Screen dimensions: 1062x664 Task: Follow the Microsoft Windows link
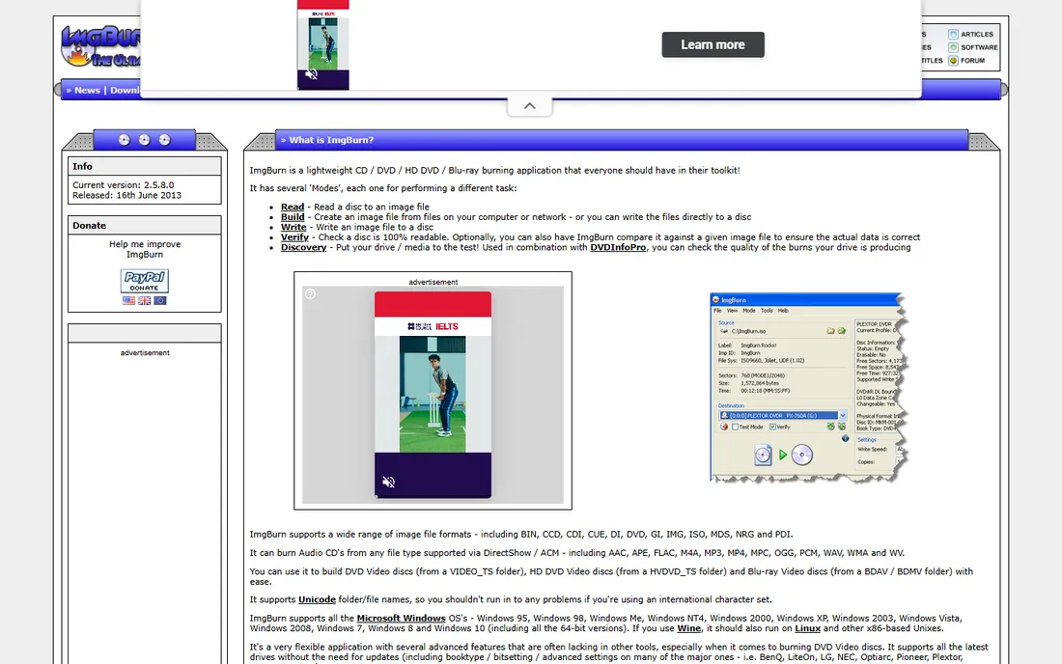(x=401, y=619)
